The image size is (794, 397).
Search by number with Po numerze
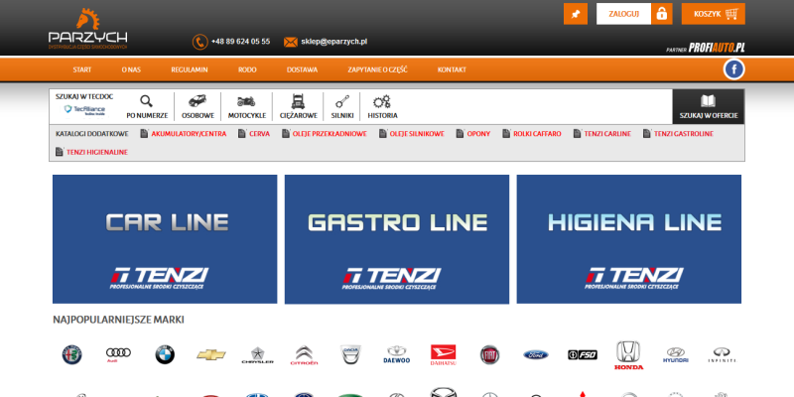pos(147,106)
